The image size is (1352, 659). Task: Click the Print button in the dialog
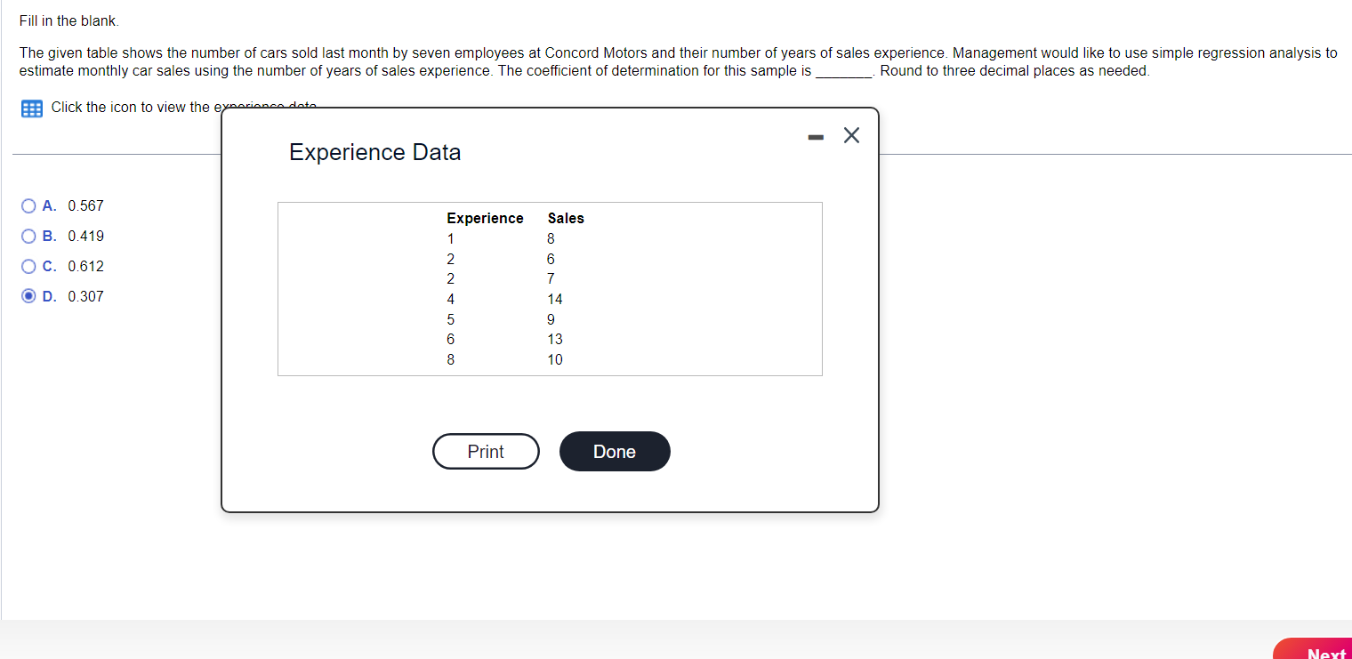[x=486, y=451]
